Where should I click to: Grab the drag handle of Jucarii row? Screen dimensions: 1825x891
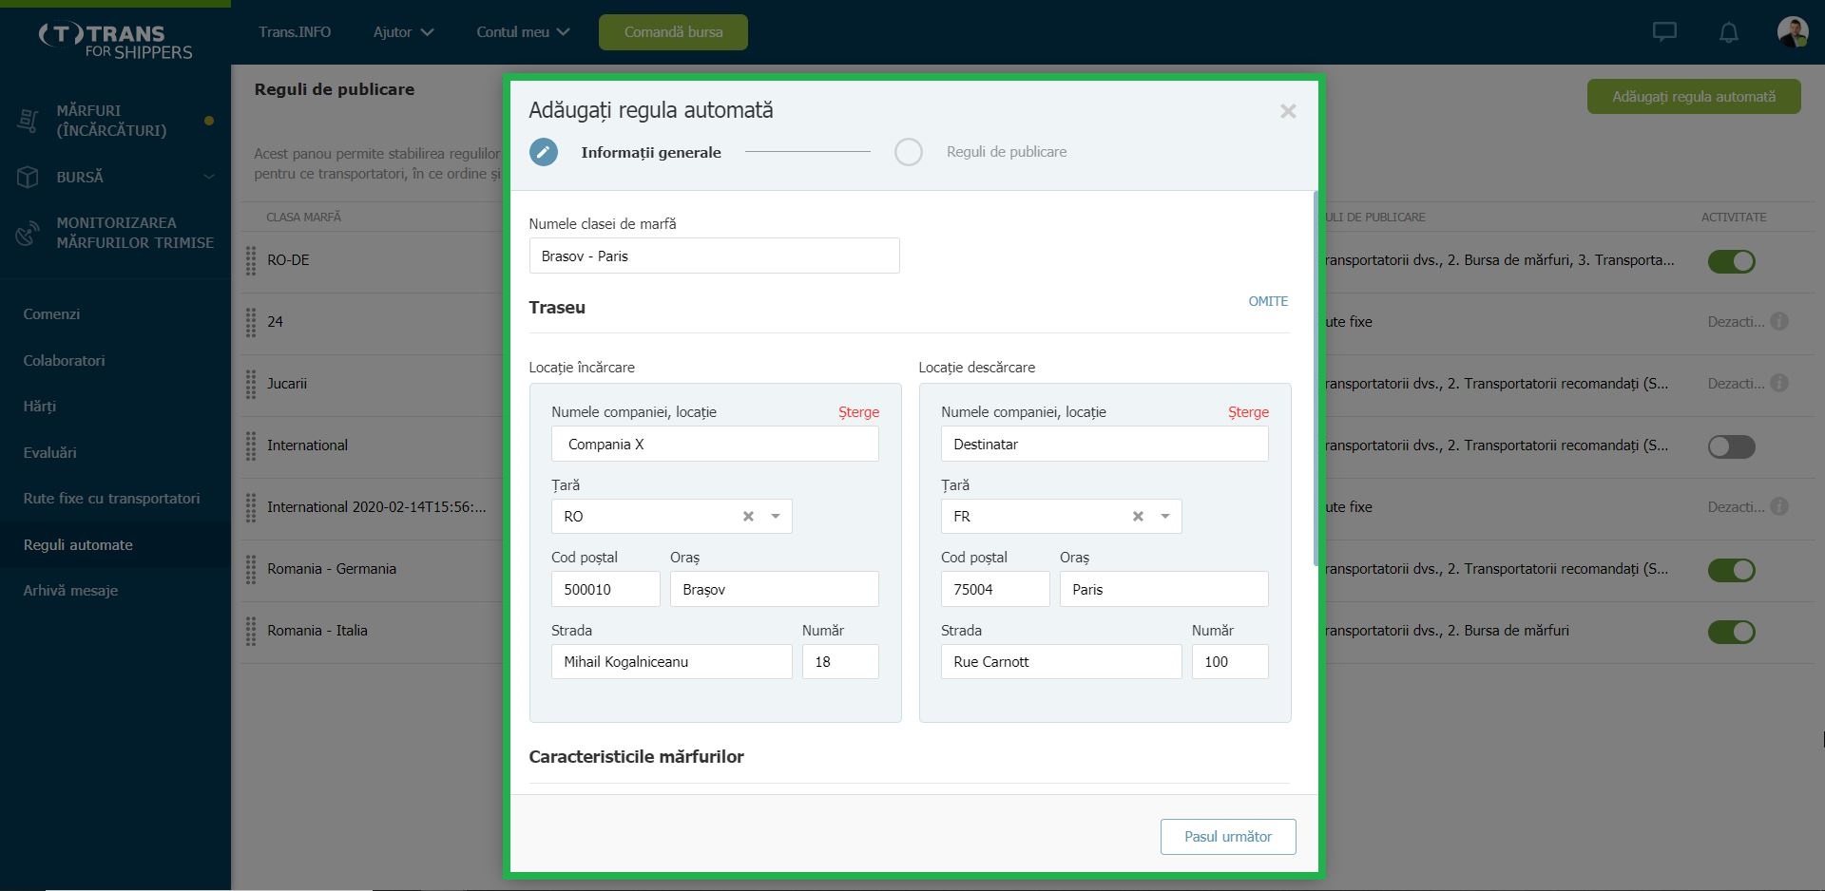pos(251,384)
